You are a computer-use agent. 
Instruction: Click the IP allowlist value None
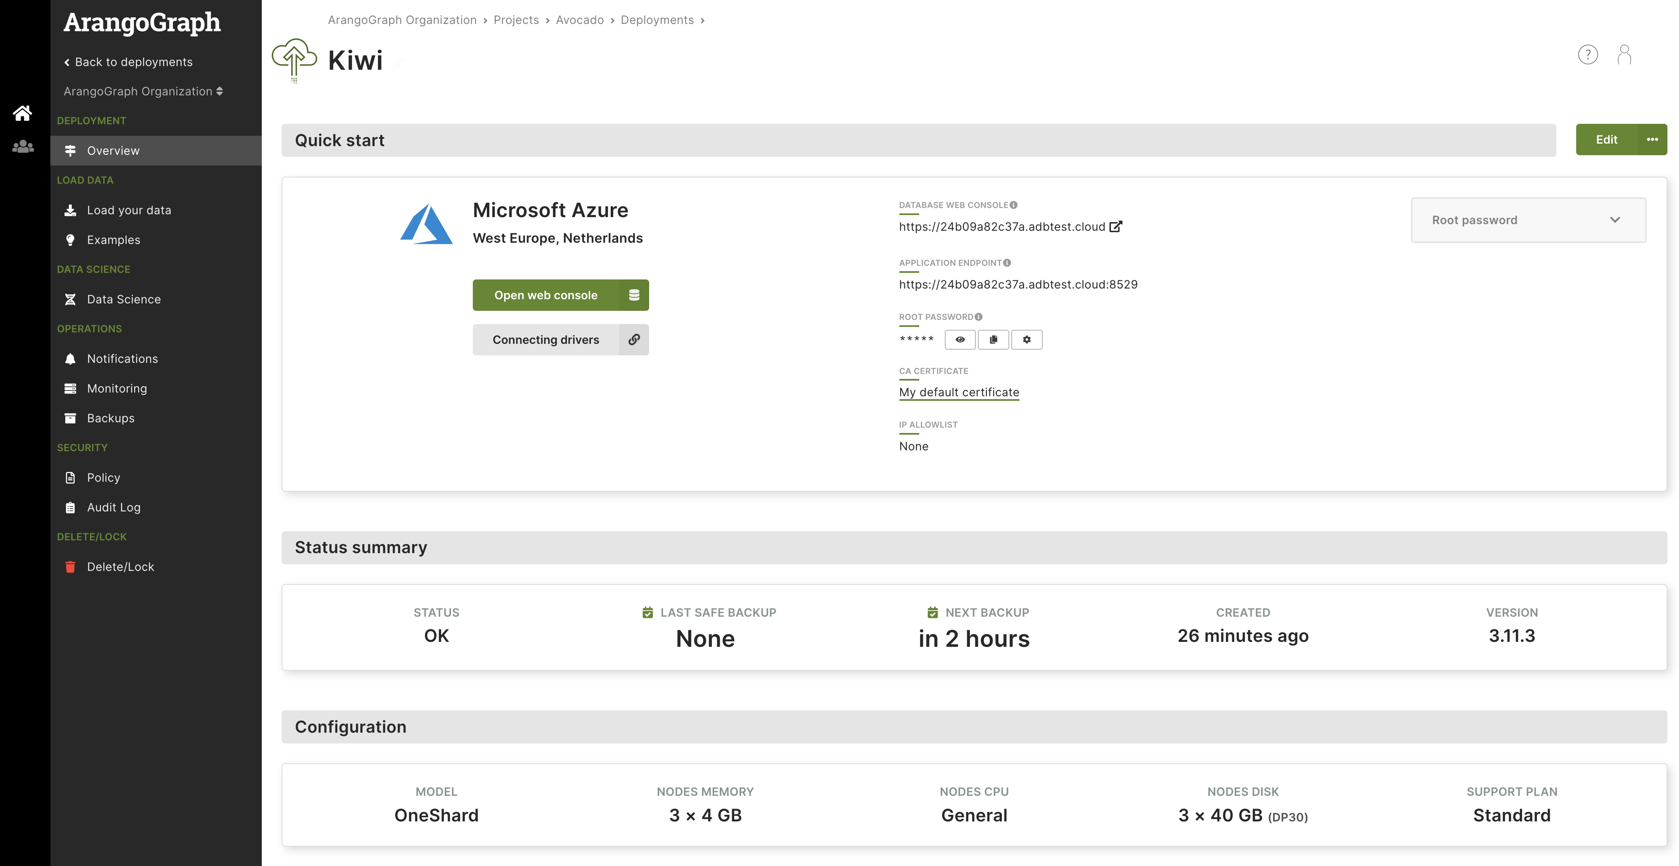coord(913,446)
